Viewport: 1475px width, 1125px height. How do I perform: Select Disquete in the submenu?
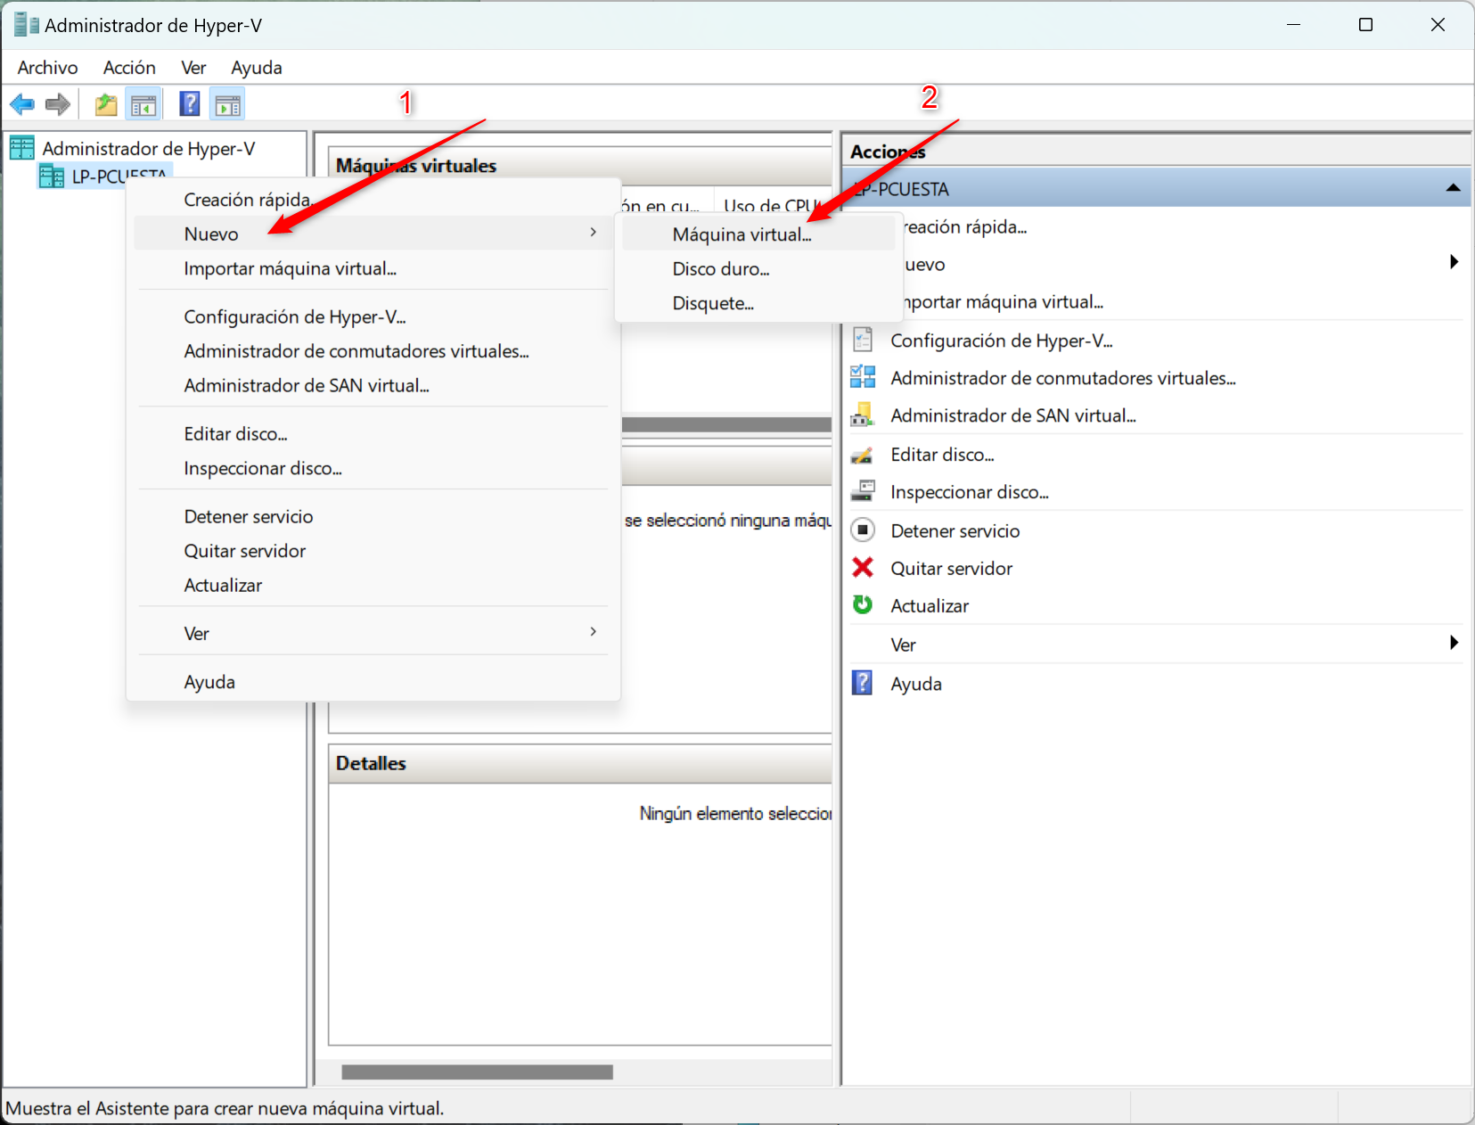point(758,304)
